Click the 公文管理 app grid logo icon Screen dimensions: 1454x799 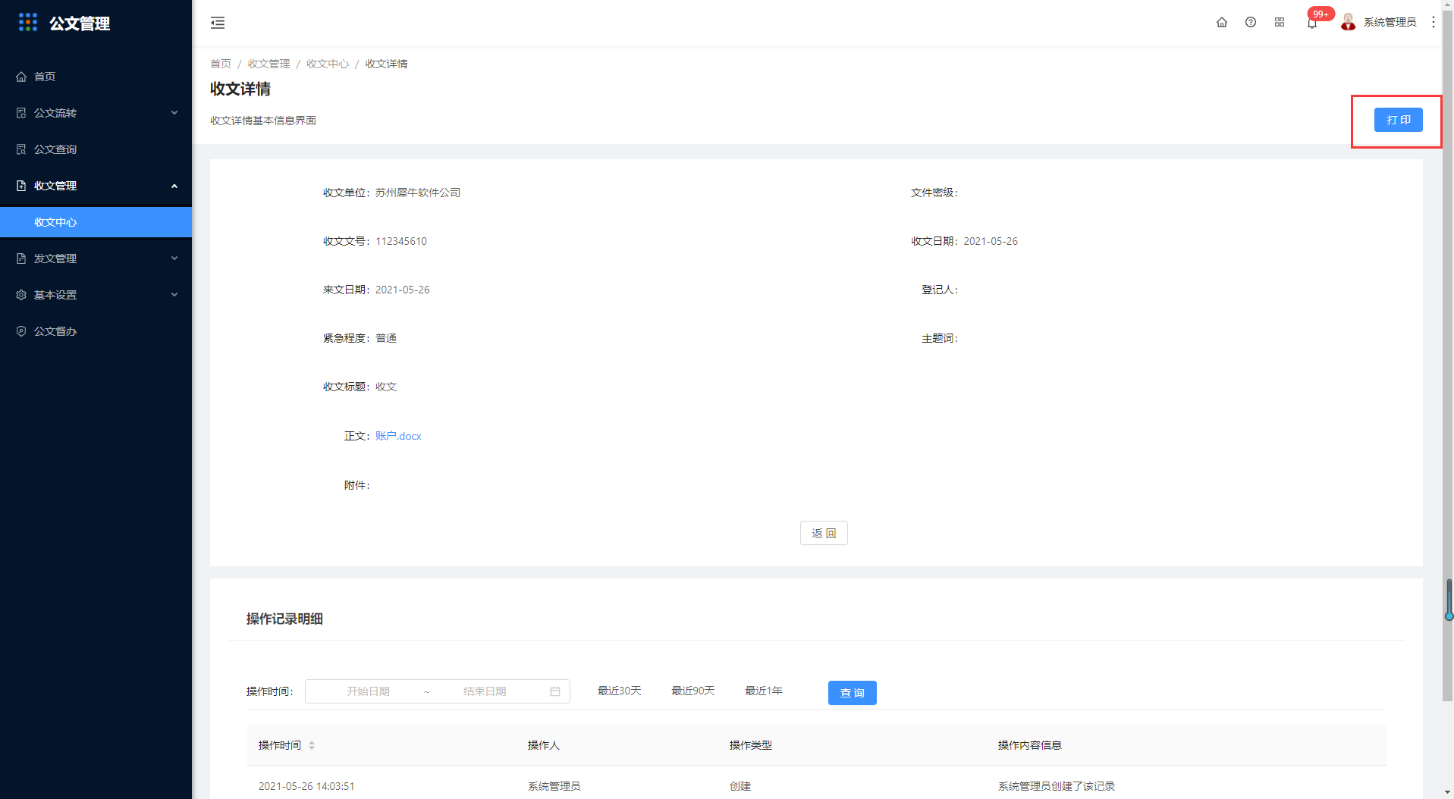point(28,23)
